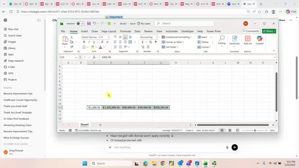This screenshot has width=299, height=168.
Task: Switch to Page Layout view in status bar
Action: point(230,130)
